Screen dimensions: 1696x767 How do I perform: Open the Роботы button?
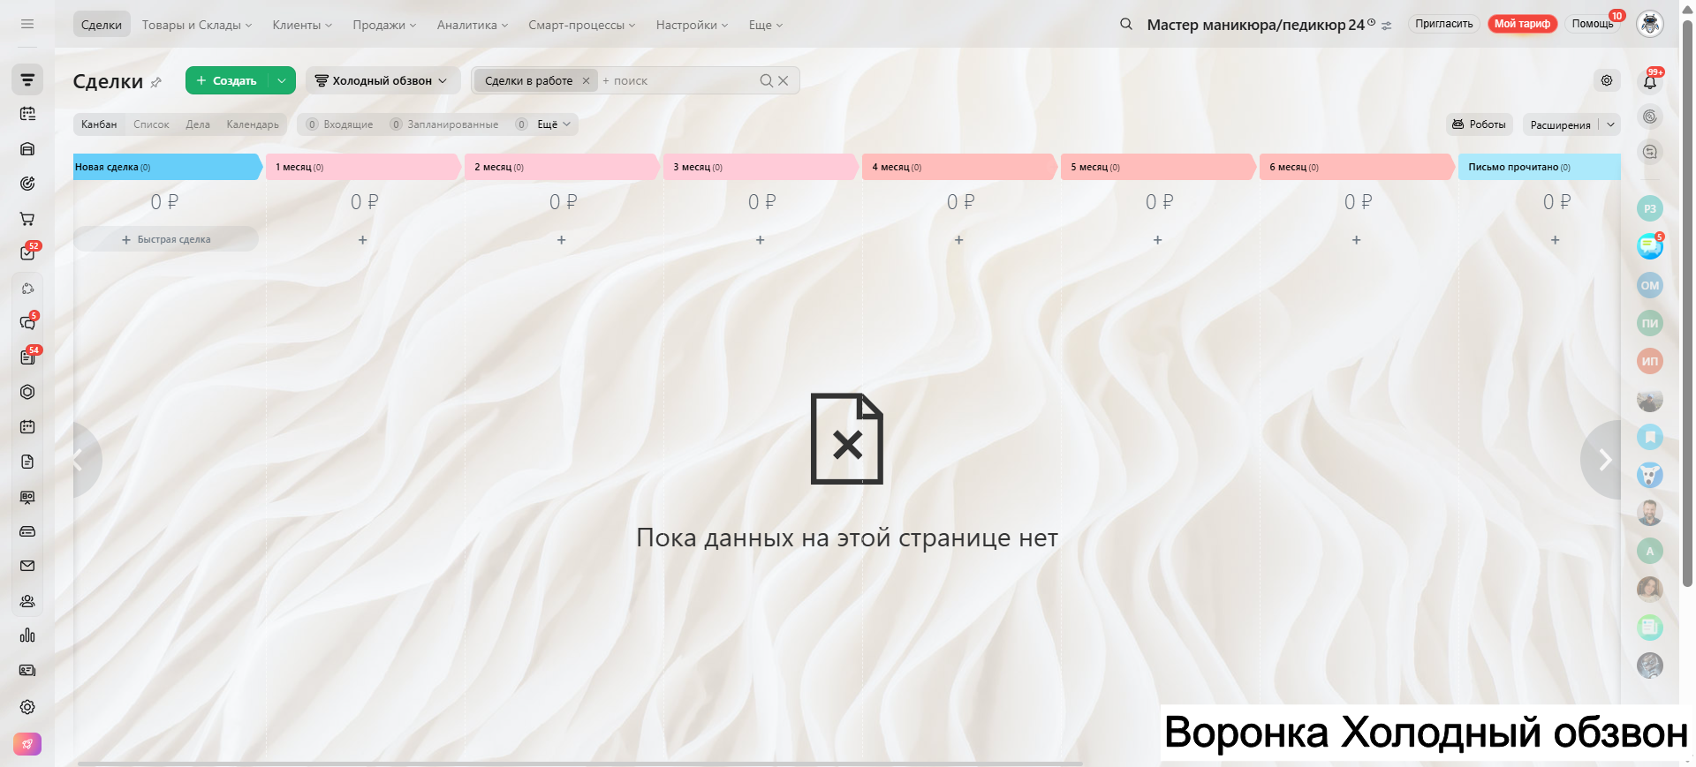[1480, 124]
